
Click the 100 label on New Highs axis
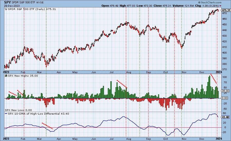225,77
